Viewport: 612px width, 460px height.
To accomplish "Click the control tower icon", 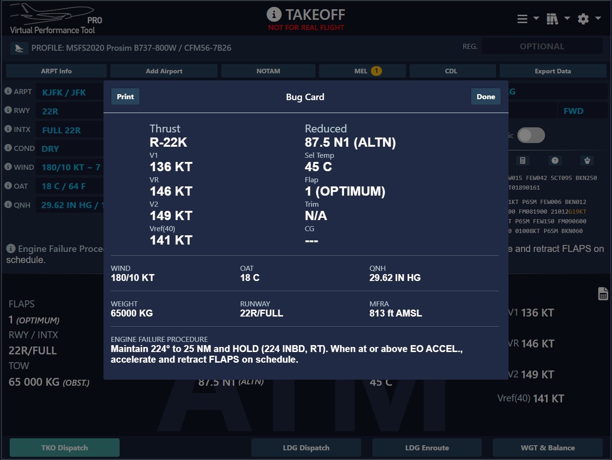I will pos(587,161).
